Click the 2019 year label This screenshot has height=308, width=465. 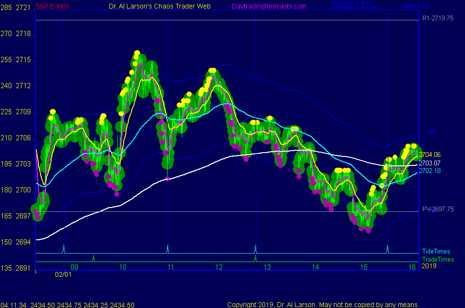pyautogui.click(x=429, y=266)
